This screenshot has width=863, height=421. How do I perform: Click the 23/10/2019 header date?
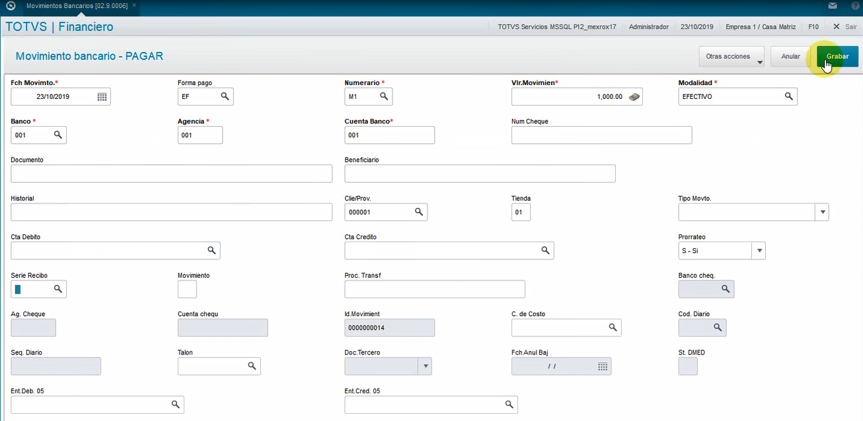(x=697, y=27)
